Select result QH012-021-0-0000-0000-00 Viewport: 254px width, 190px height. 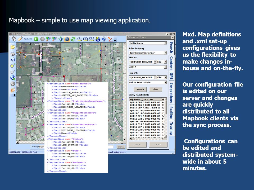click(145, 116)
